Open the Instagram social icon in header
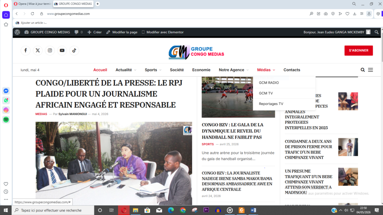This screenshot has height=215, width=383. point(50,50)
